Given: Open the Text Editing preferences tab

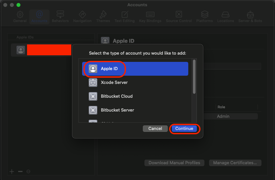Looking at the screenshot, I should point(125,17).
